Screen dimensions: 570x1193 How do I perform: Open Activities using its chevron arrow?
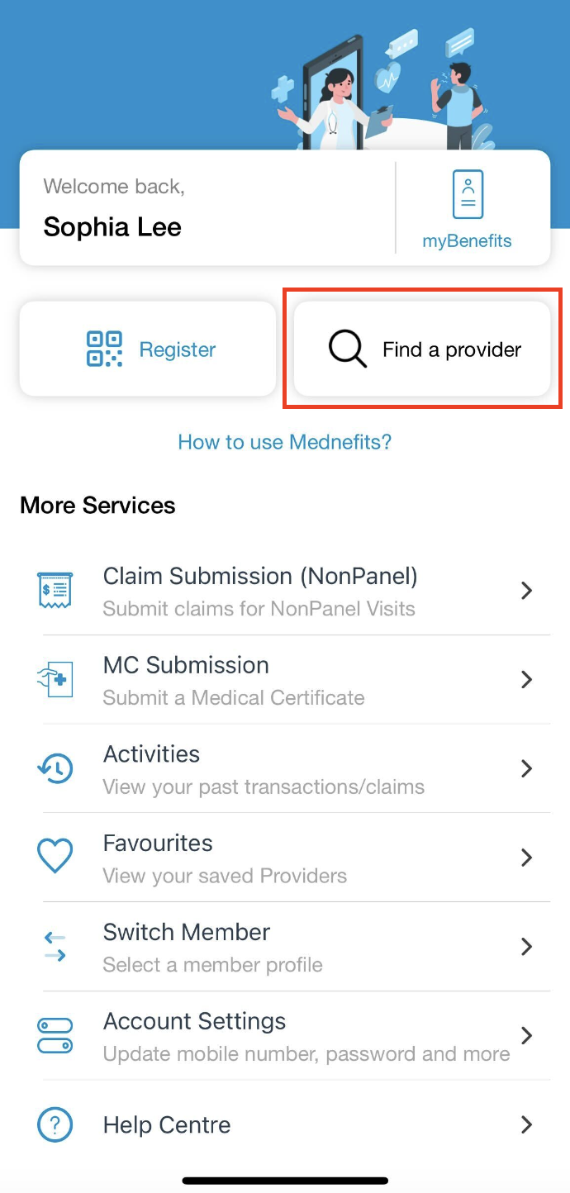[x=526, y=768]
